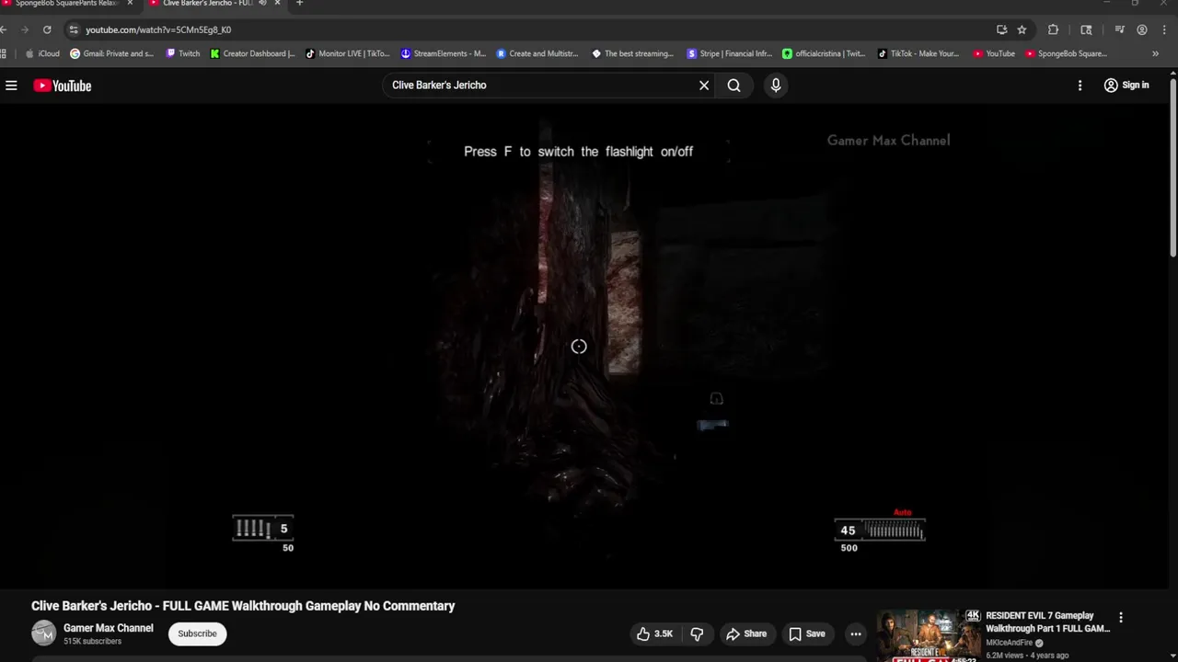Click the magnifier search button
Screen dimensions: 1178x662
pos(733,86)
